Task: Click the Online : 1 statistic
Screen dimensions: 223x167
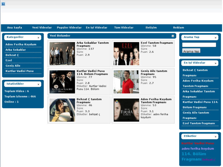Action: click(11, 102)
